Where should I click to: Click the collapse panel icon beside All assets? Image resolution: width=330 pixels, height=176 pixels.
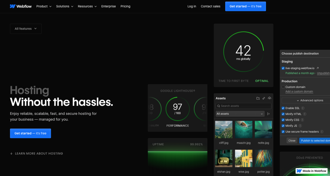(x=269, y=114)
